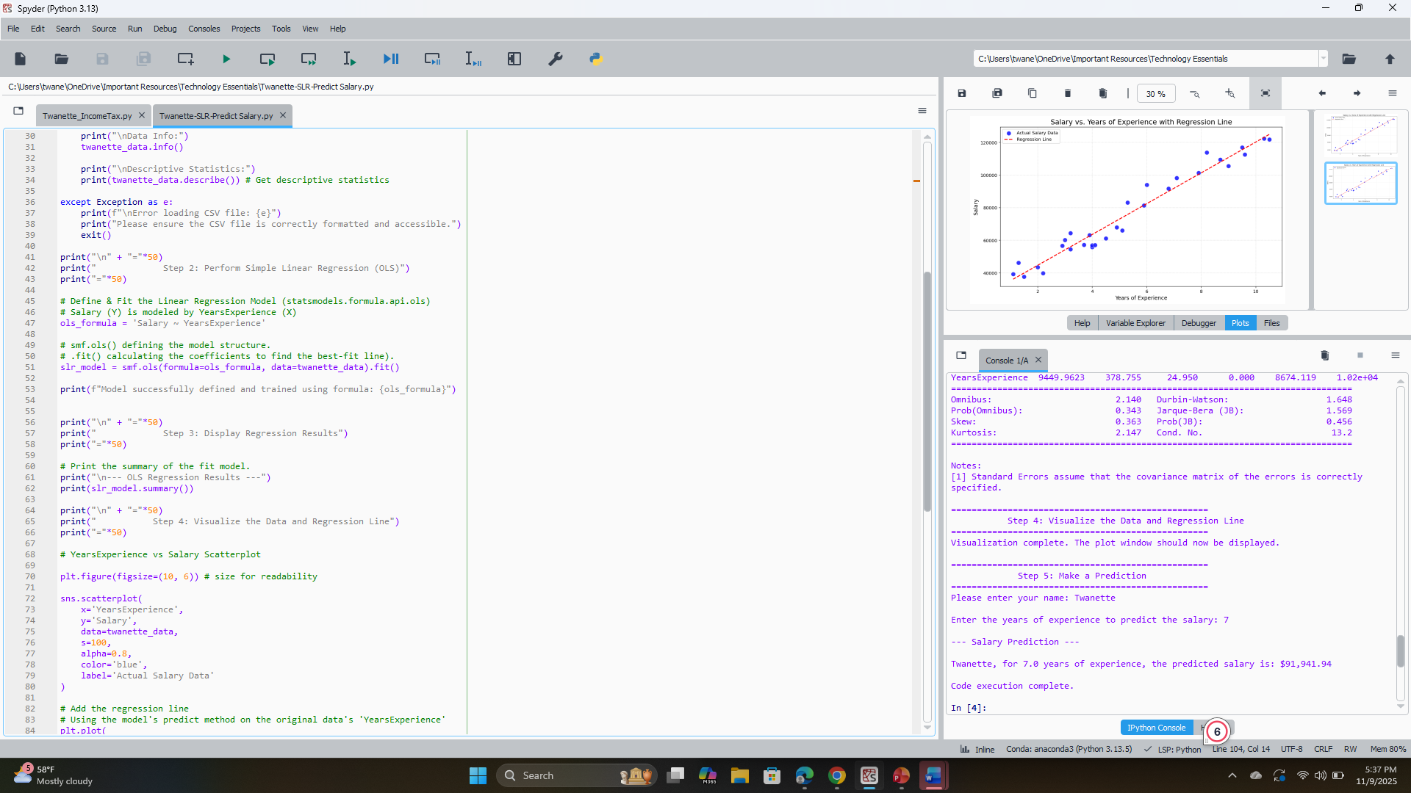Remove all console variables trash icon
Screen dimensions: 1411x793
pos(1325,355)
